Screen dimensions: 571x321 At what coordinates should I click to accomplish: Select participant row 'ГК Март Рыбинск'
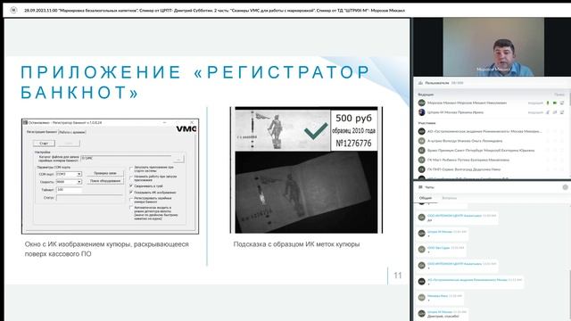click(x=492, y=160)
